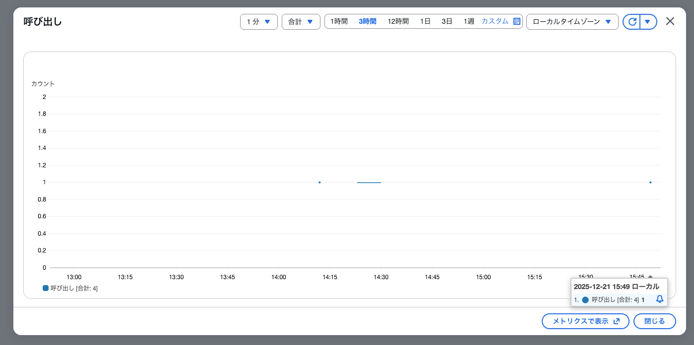Choose the 1日 time range
The width and height of the screenshot is (694, 345).
pos(425,21)
